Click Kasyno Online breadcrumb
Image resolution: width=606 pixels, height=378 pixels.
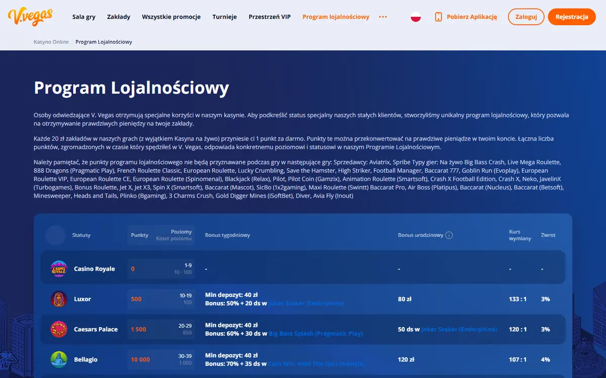point(52,42)
